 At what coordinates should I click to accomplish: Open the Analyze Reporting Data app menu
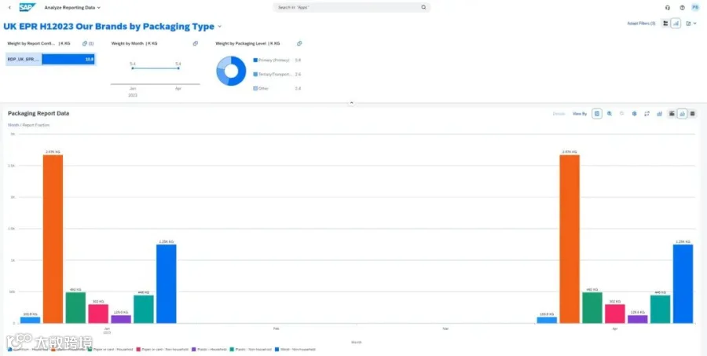[x=72, y=8]
